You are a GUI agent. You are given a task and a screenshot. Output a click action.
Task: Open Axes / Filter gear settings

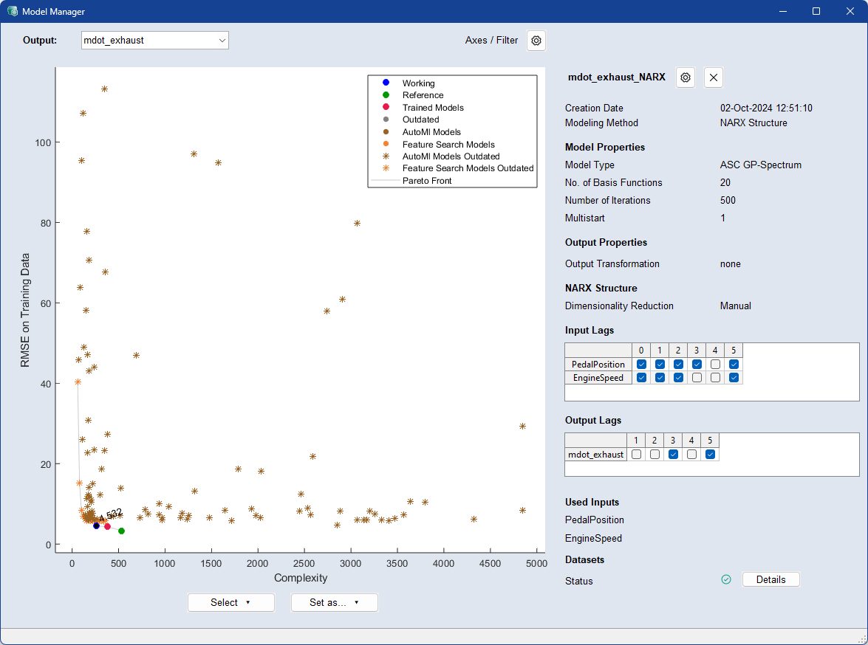tap(536, 41)
